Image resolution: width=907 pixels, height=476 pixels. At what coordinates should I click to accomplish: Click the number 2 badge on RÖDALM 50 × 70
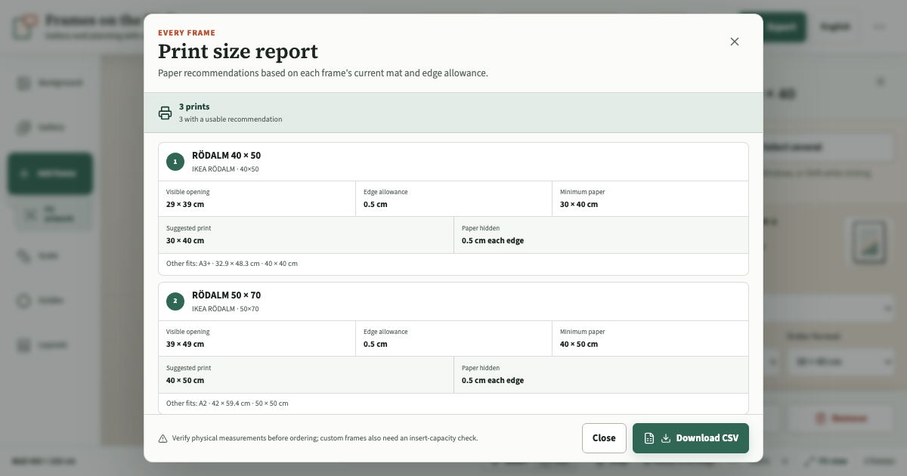(175, 301)
